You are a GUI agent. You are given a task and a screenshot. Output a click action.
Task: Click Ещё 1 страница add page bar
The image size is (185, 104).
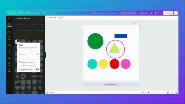111,85
